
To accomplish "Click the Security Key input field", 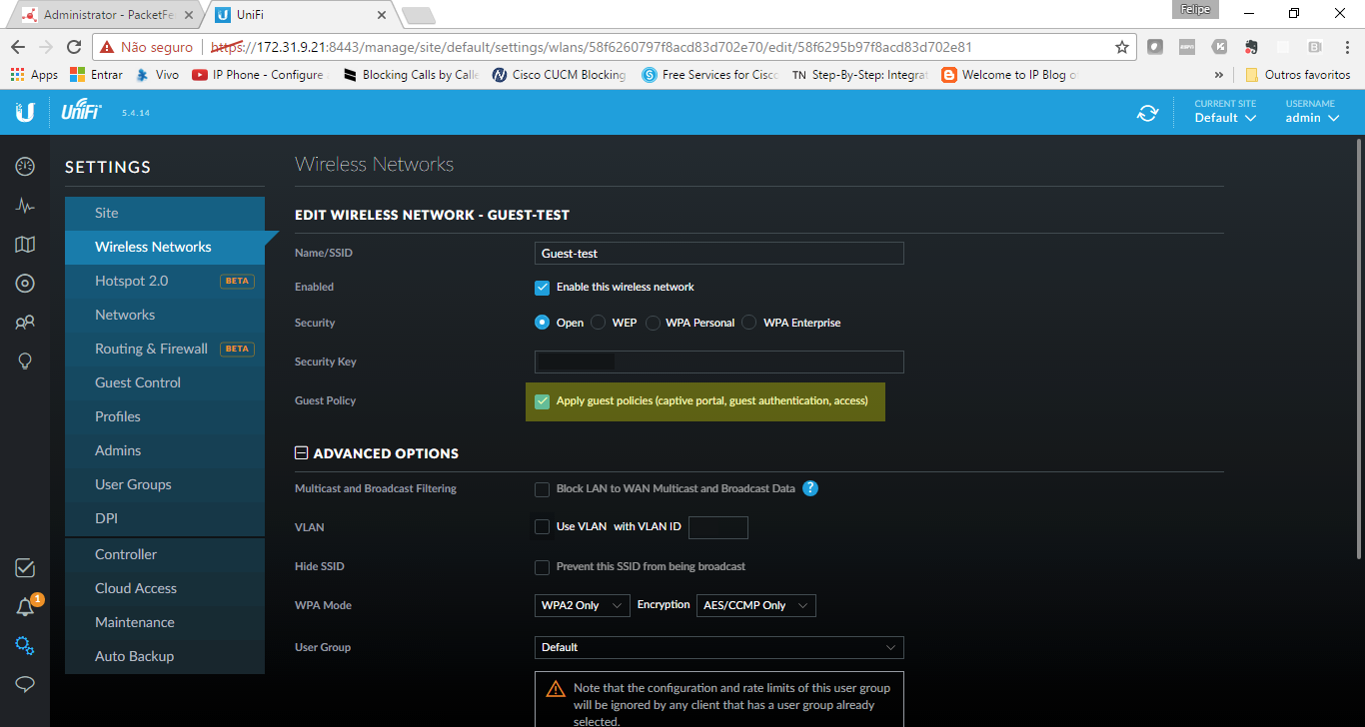I will (x=719, y=362).
